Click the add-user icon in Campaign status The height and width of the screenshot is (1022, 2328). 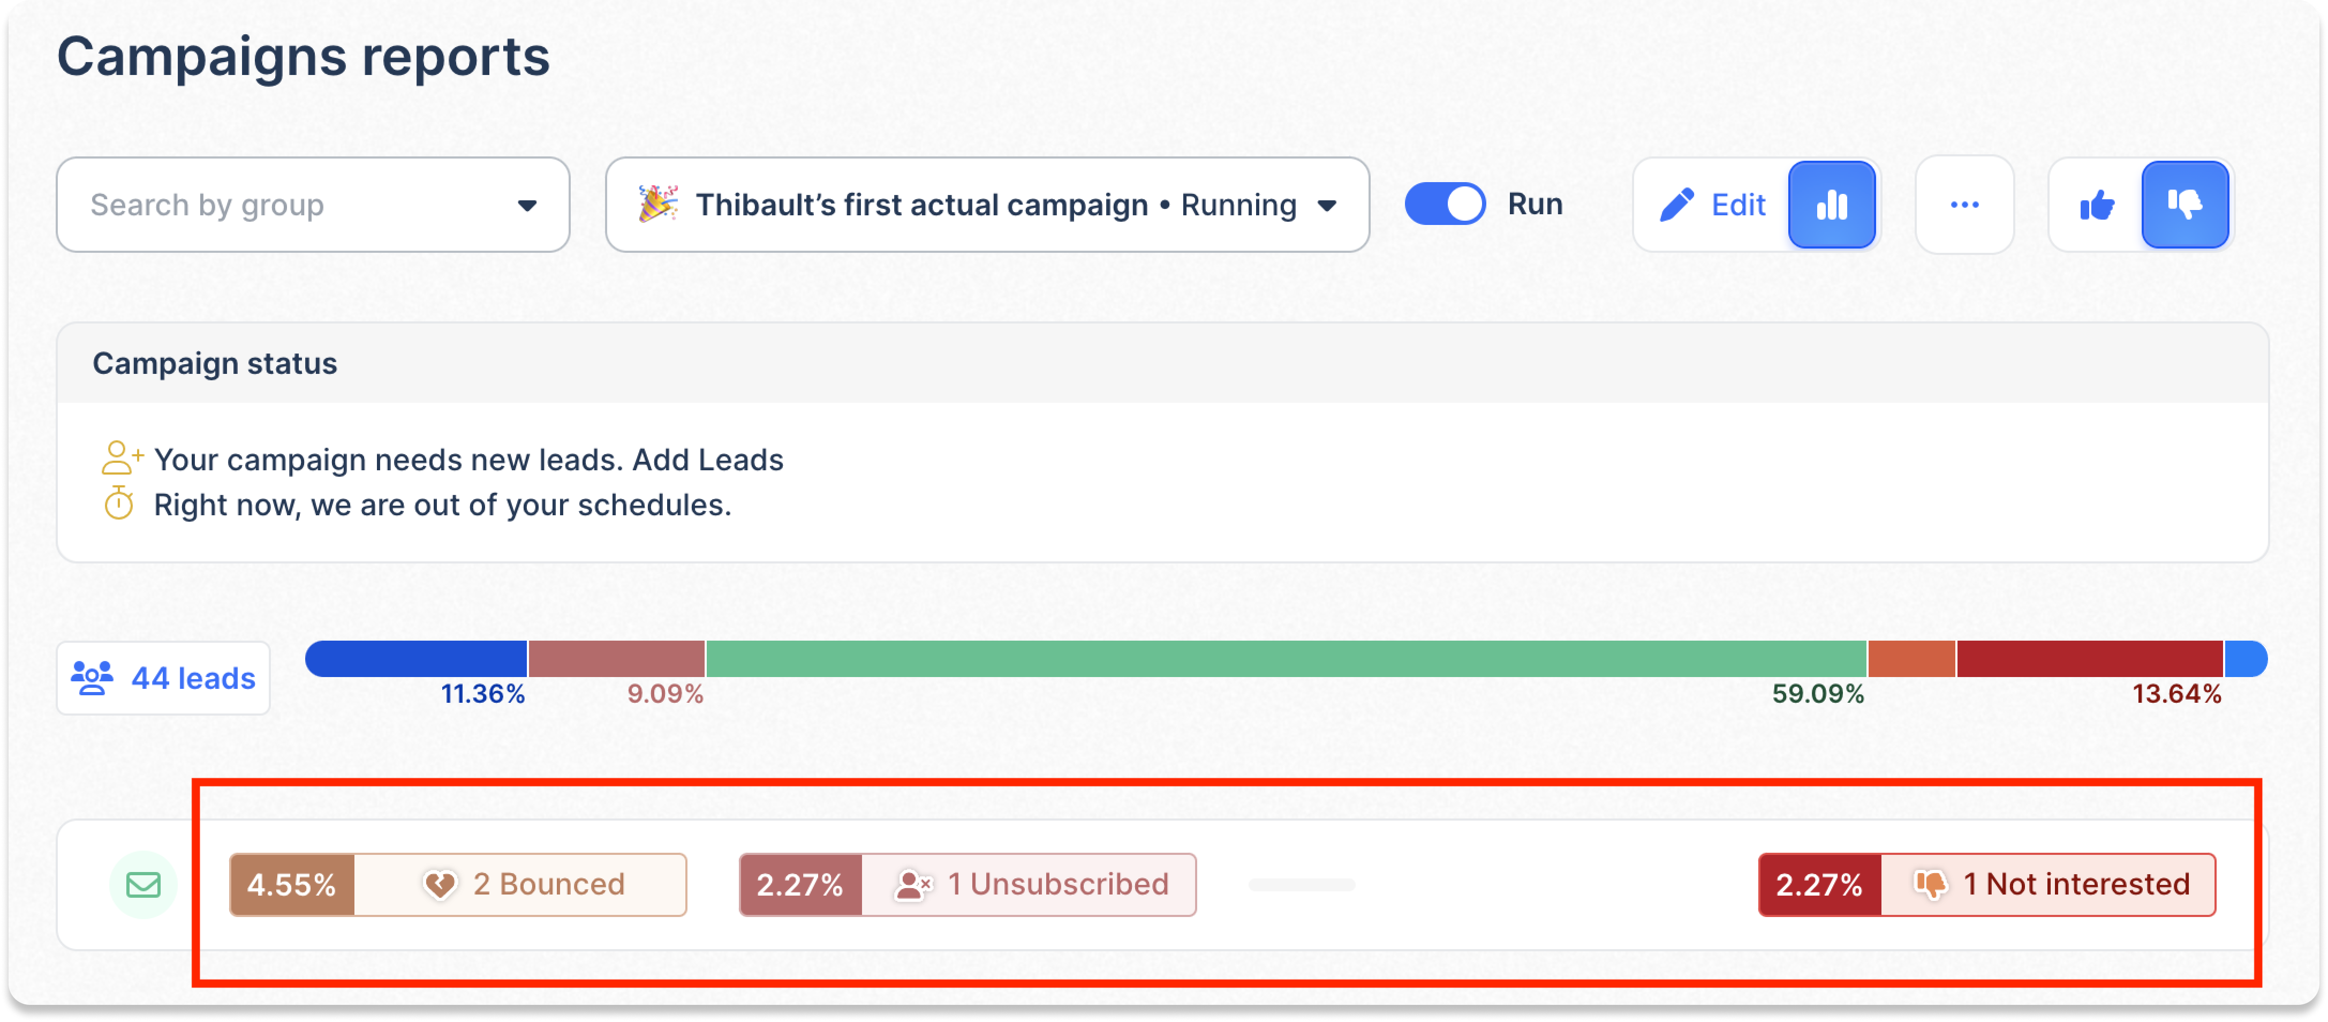[x=120, y=457]
